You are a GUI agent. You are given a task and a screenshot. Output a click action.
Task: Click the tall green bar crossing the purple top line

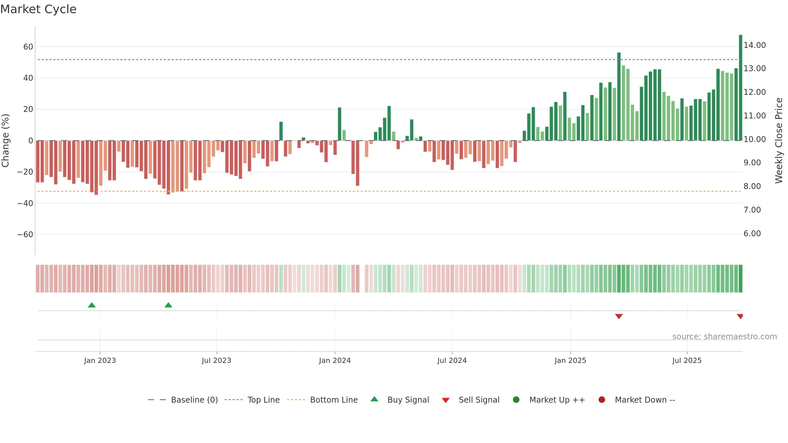point(619,96)
